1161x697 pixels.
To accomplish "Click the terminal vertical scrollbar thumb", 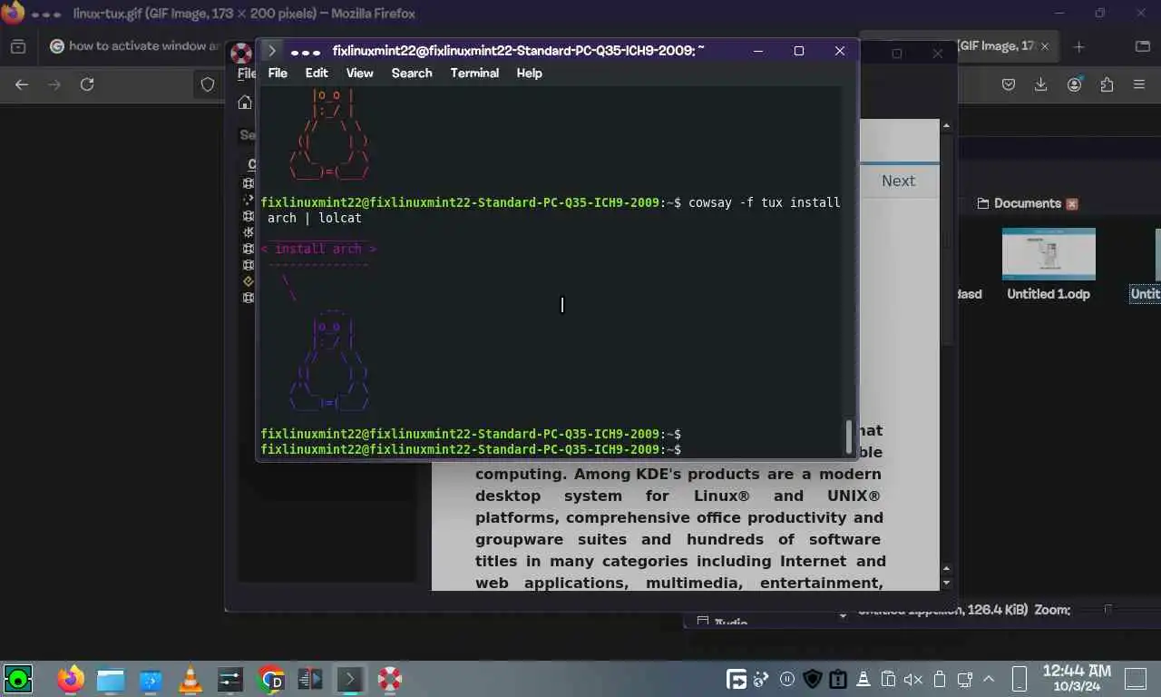I will (x=849, y=437).
